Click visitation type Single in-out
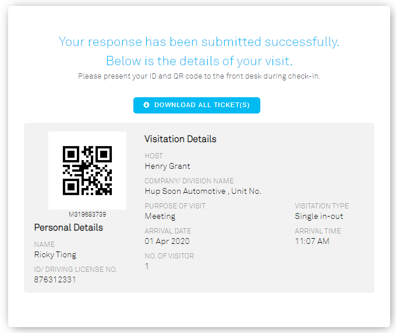This screenshot has width=396, height=333. 319,217
